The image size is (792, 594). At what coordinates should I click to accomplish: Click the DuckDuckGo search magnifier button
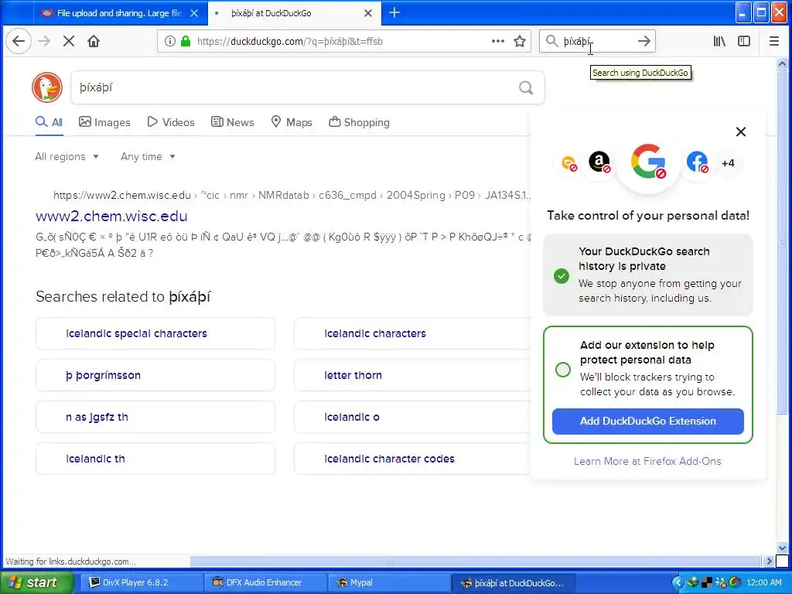(526, 88)
